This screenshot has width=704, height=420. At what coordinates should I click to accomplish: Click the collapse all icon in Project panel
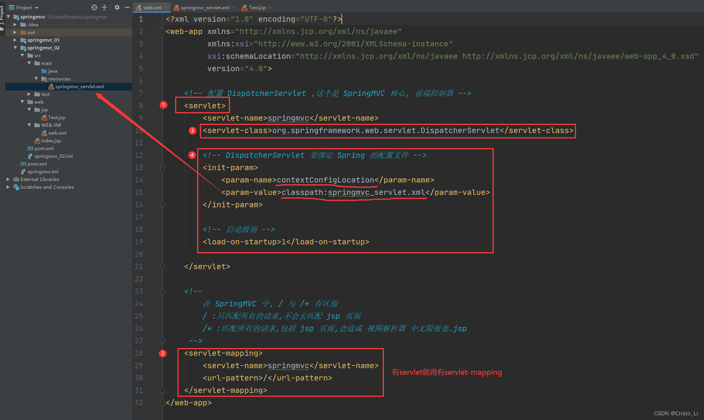(x=104, y=7)
